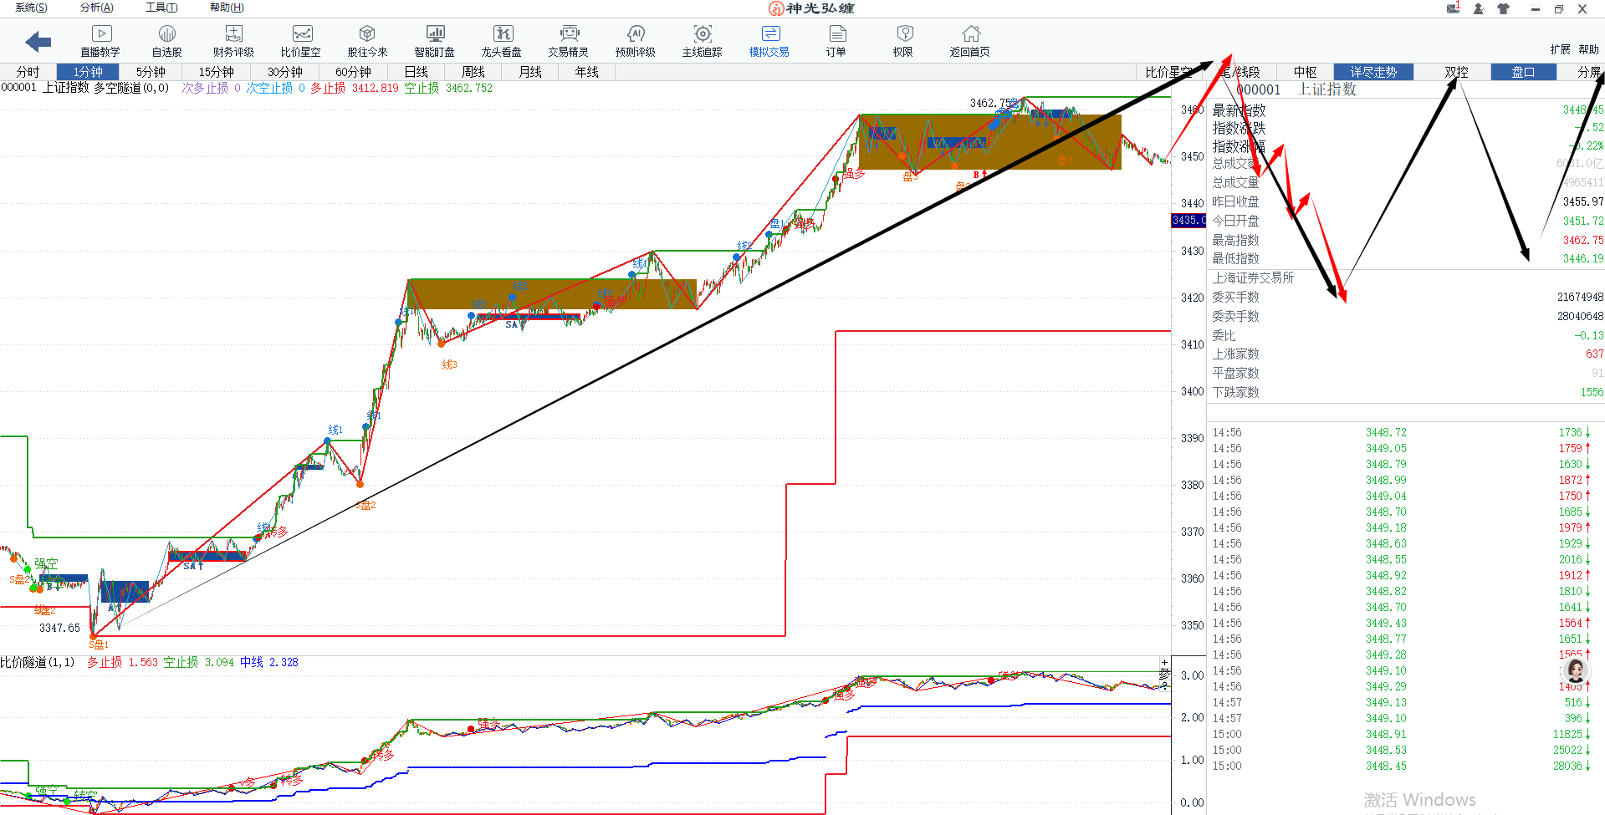Open 直播教学 live teaching

pyautogui.click(x=100, y=40)
